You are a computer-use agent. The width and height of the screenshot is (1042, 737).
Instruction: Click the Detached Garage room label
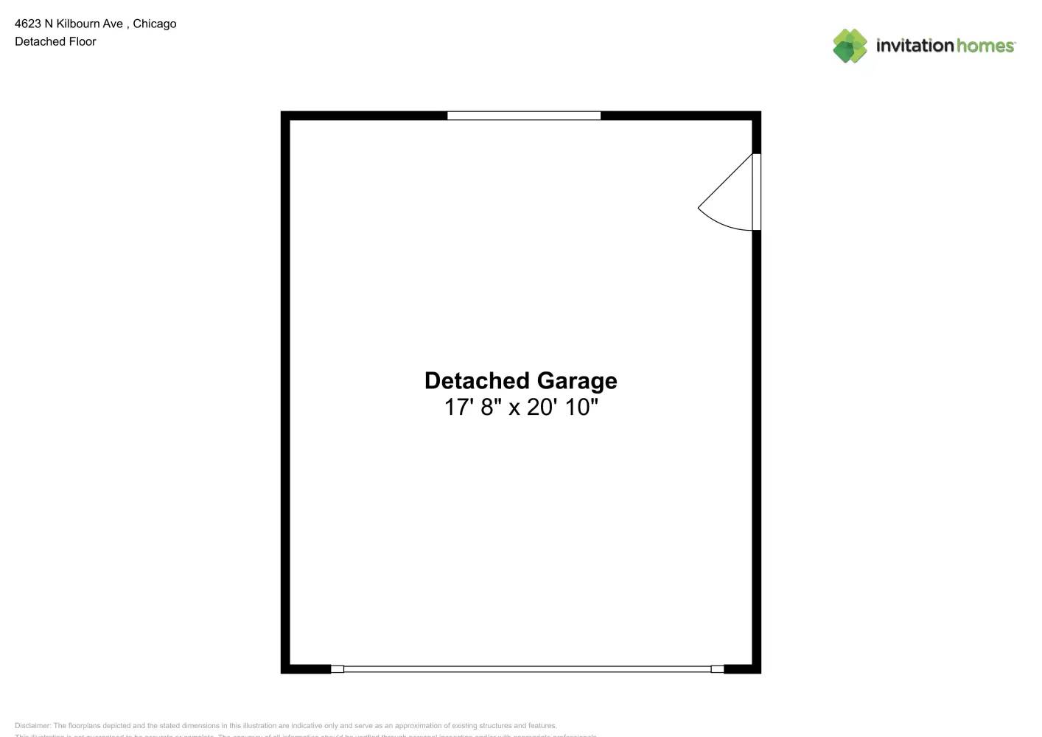click(521, 380)
